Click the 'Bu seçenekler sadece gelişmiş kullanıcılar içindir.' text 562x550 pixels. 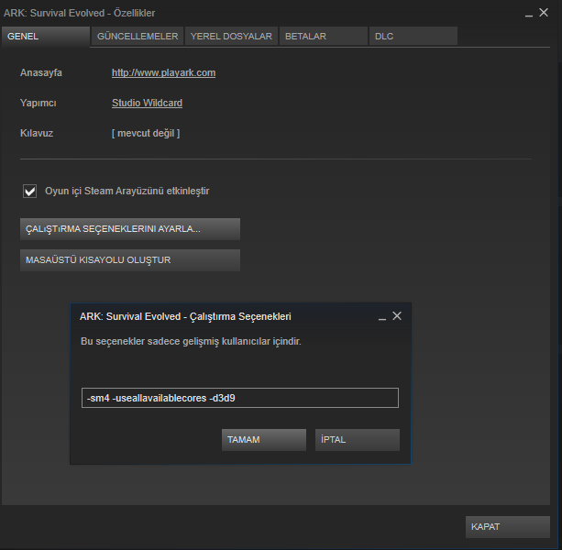coord(191,341)
